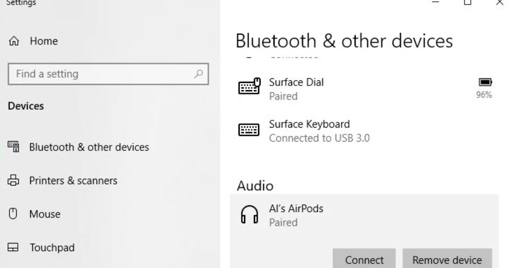
Task: Click the Mouse icon in sidebar
Action: point(14,214)
